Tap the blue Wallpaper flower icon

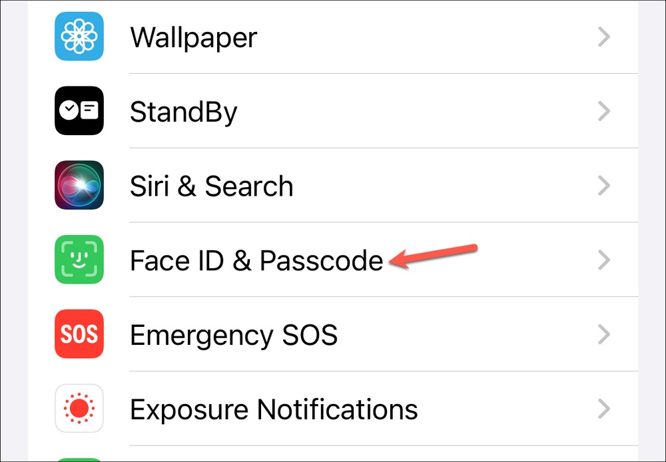[x=79, y=37]
